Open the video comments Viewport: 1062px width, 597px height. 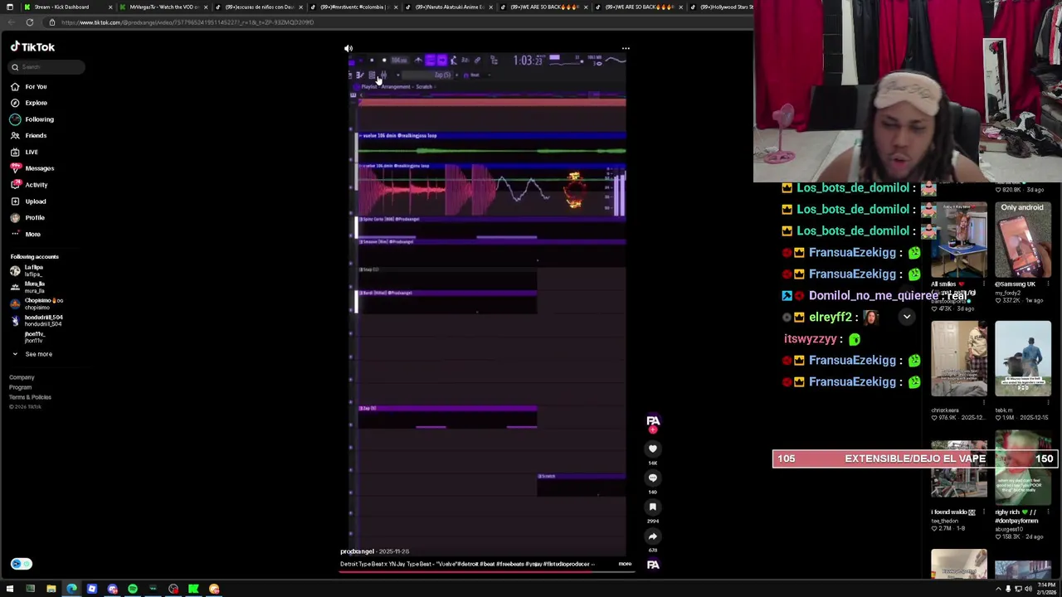(x=653, y=478)
